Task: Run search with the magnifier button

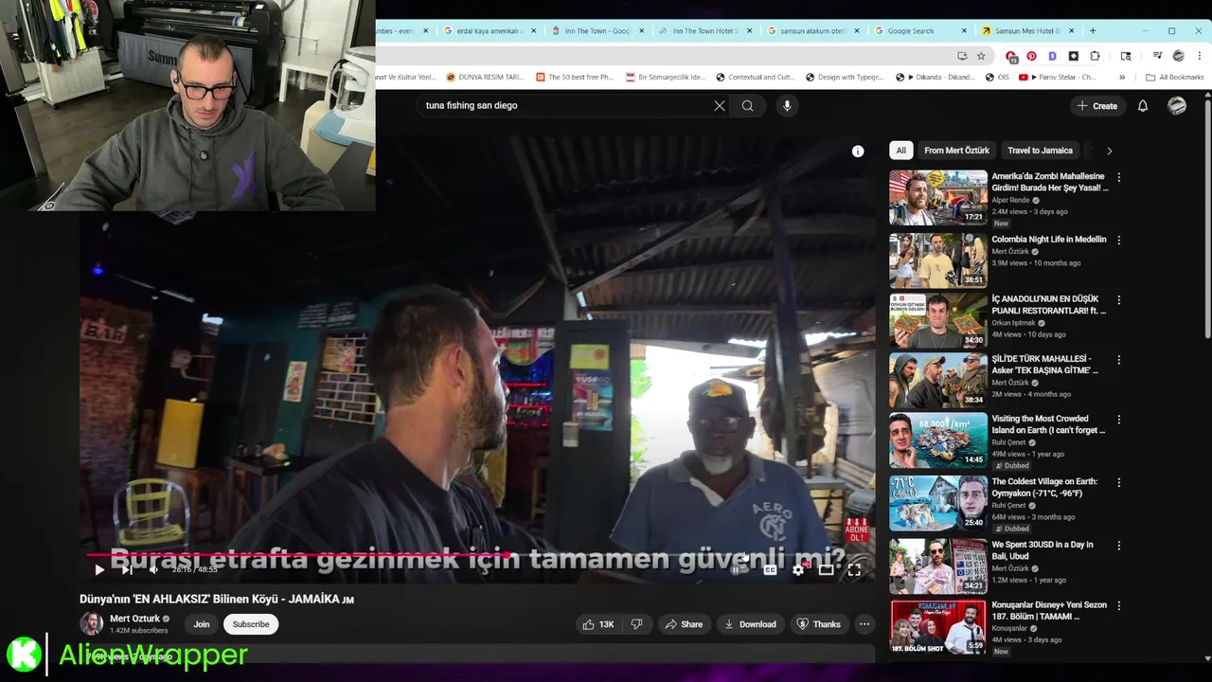Action: tap(748, 106)
